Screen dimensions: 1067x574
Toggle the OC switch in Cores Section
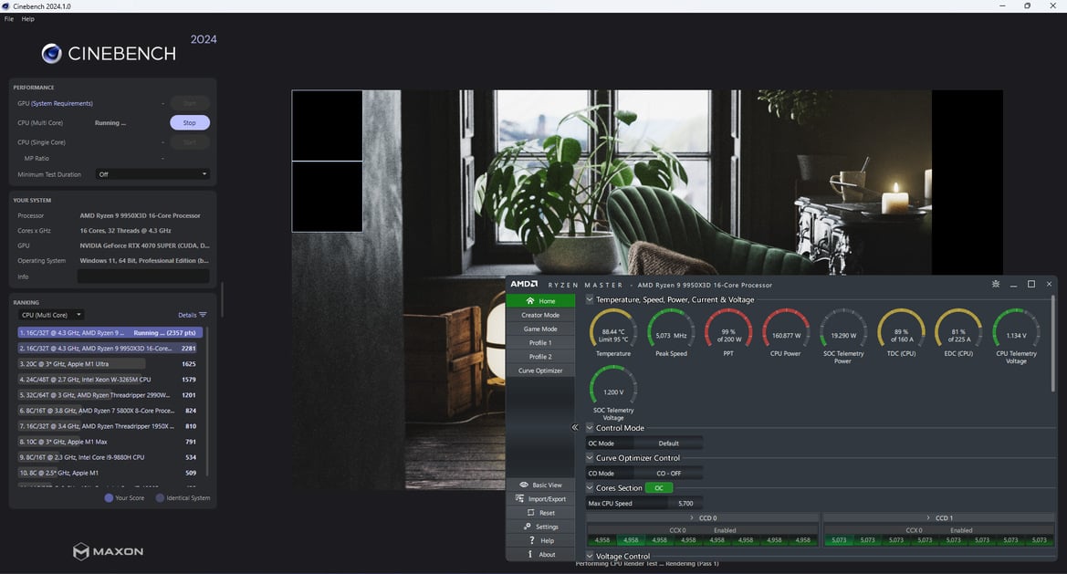659,487
